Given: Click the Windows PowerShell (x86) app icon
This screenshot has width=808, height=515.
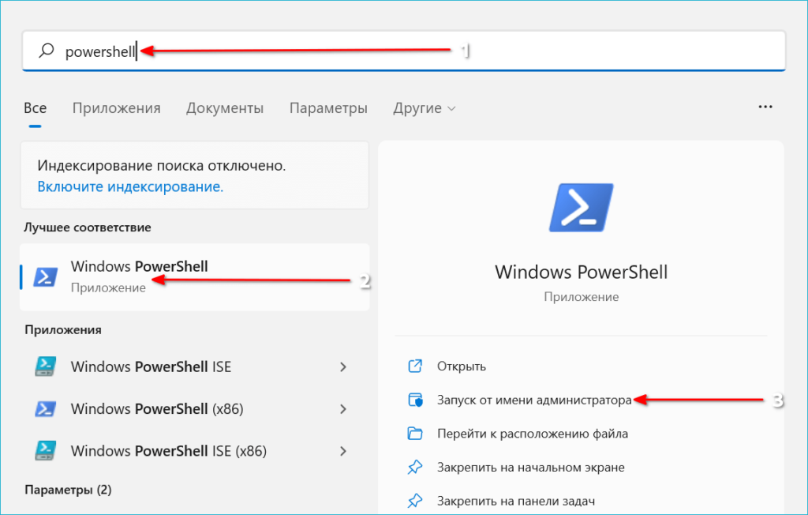Looking at the screenshot, I should coord(45,409).
